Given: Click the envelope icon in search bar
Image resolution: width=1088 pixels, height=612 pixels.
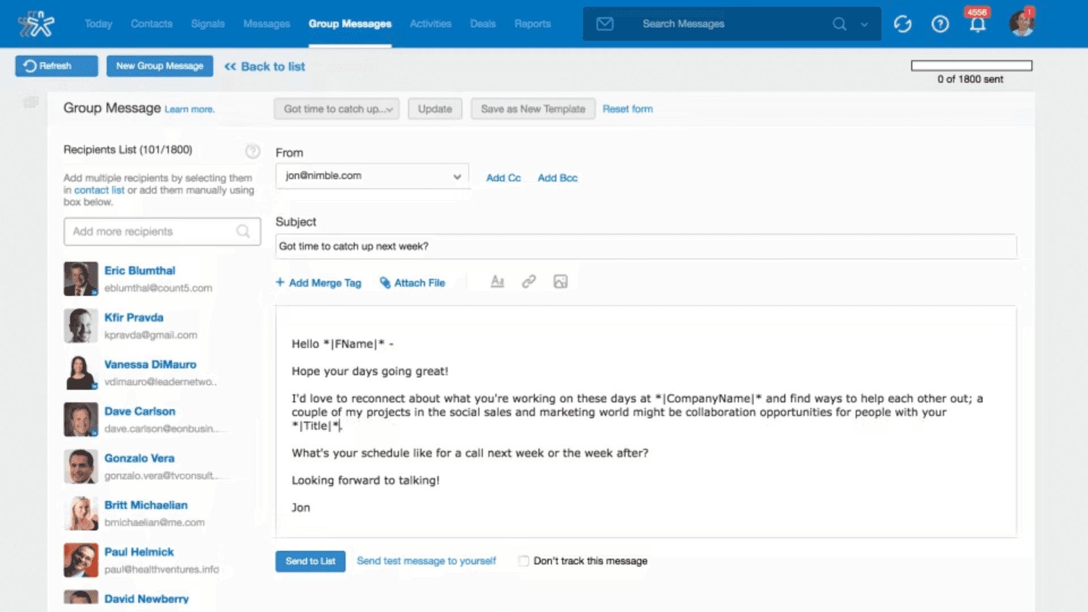Looking at the screenshot, I should pos(605,24).
